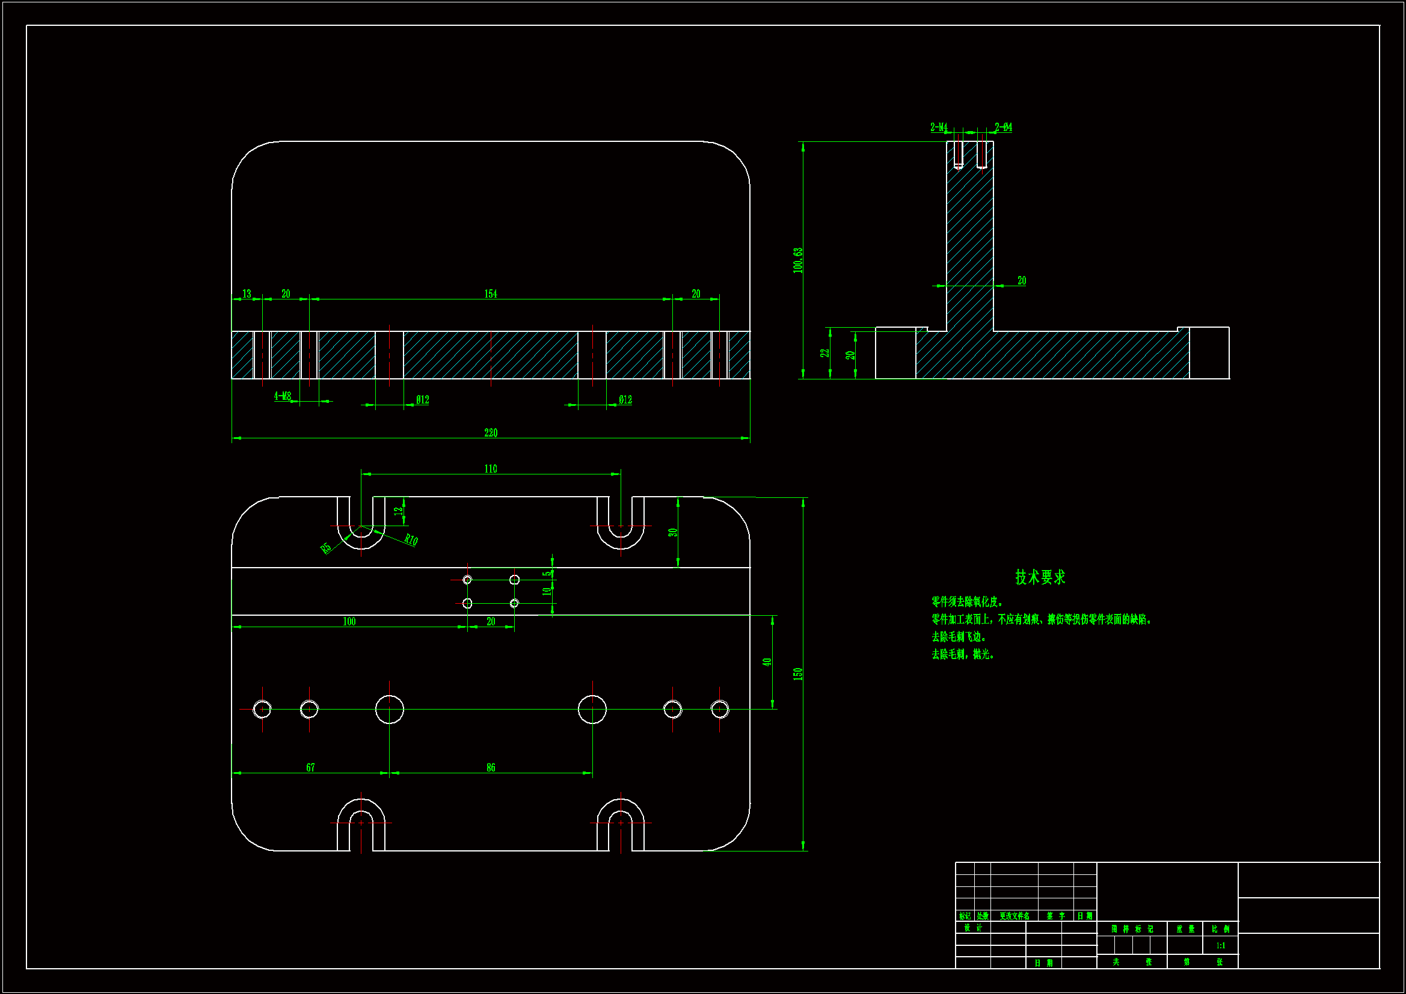
Task: Click the 2-Ø4 hole annotation
Action: (x=1003, y=127)
